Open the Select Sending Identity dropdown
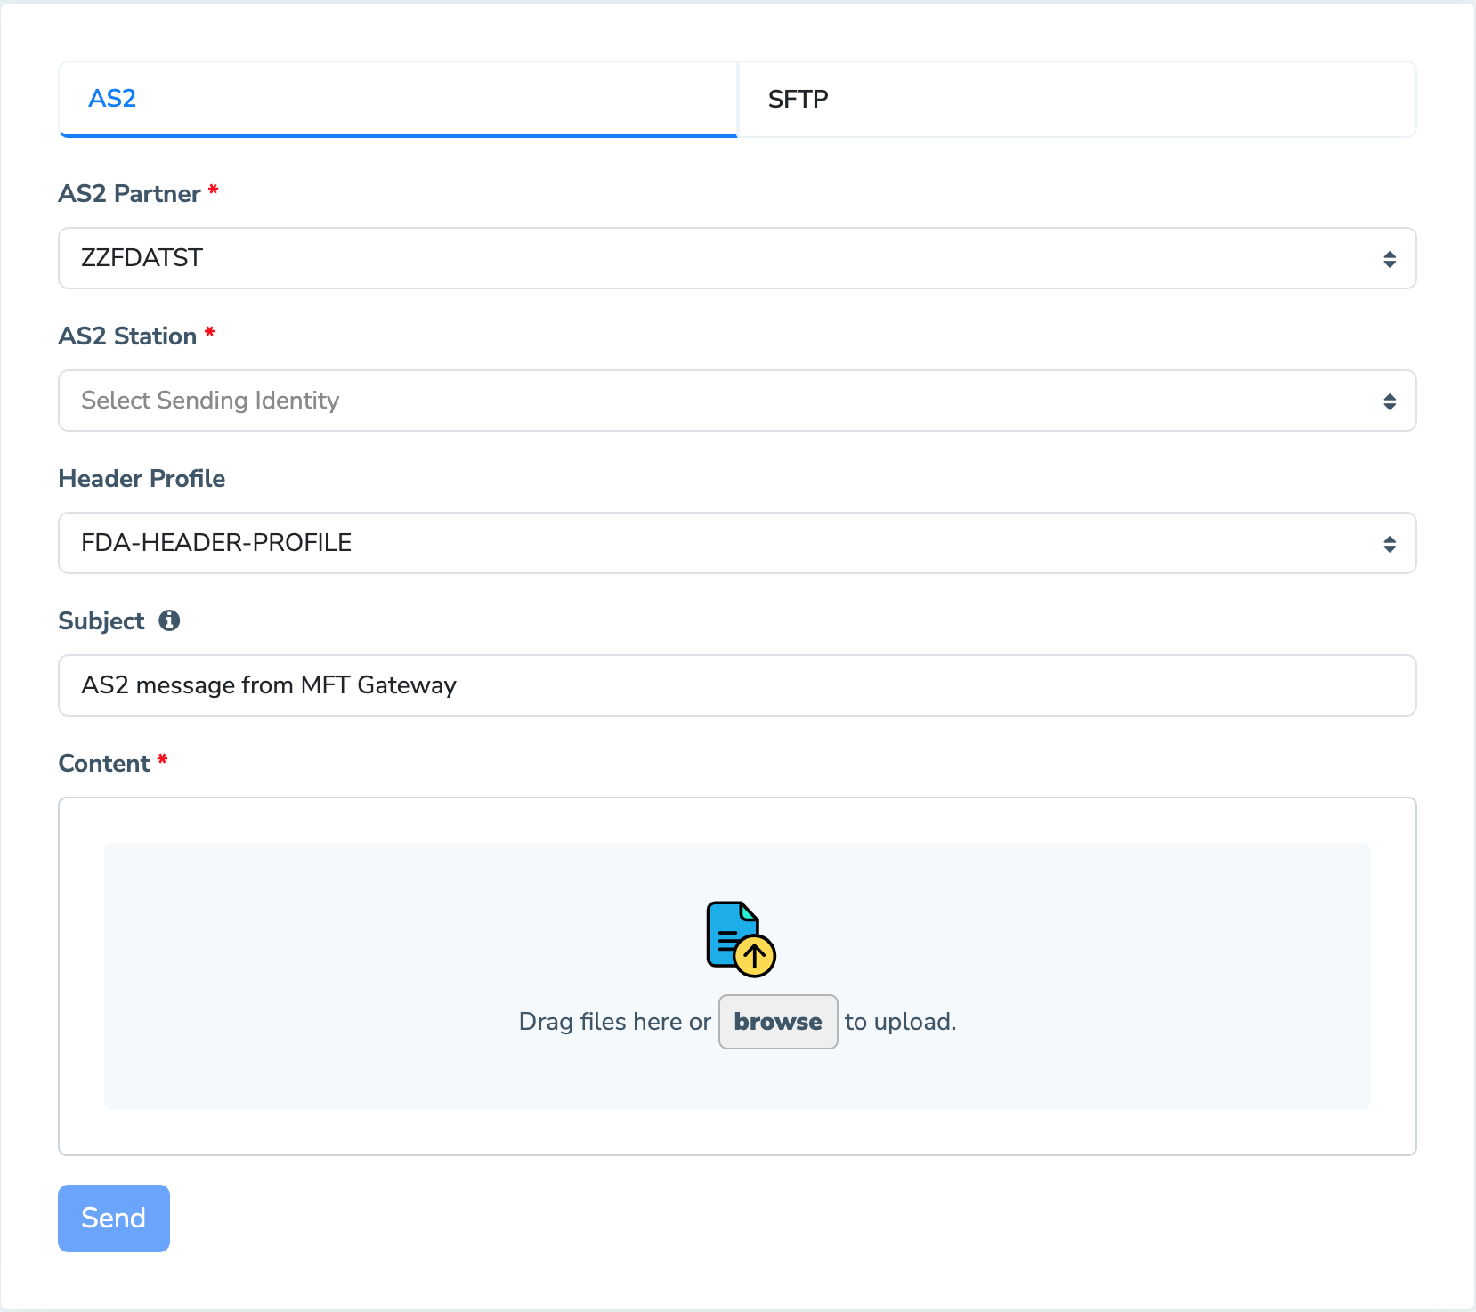1476x1312 pixels. (737, 401)
